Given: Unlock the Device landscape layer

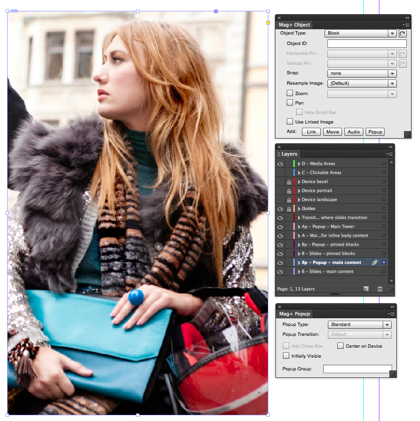Looking at the screenshot, I should 289,200.
